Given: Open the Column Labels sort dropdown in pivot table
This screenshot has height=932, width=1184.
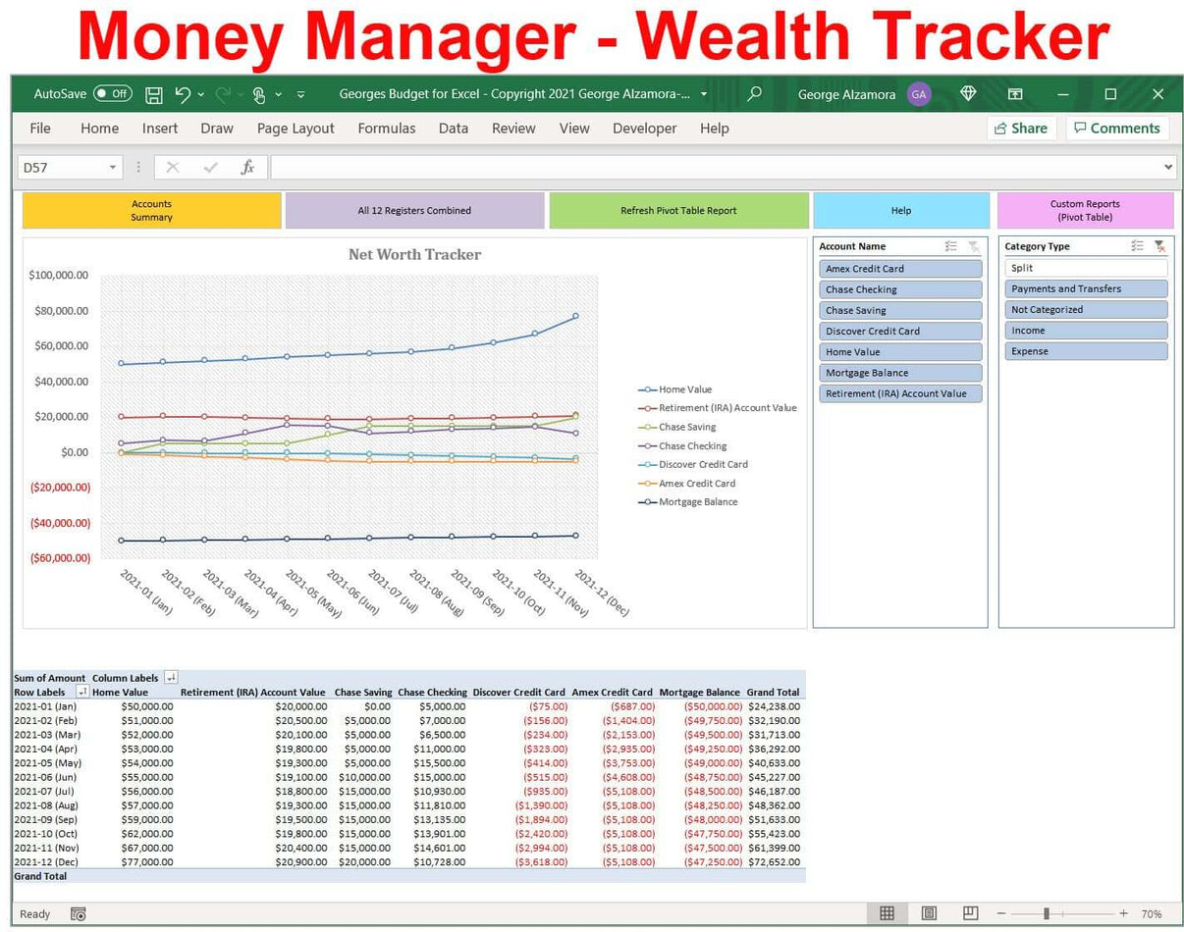Looking at the screenshot, I should (171, 677).
